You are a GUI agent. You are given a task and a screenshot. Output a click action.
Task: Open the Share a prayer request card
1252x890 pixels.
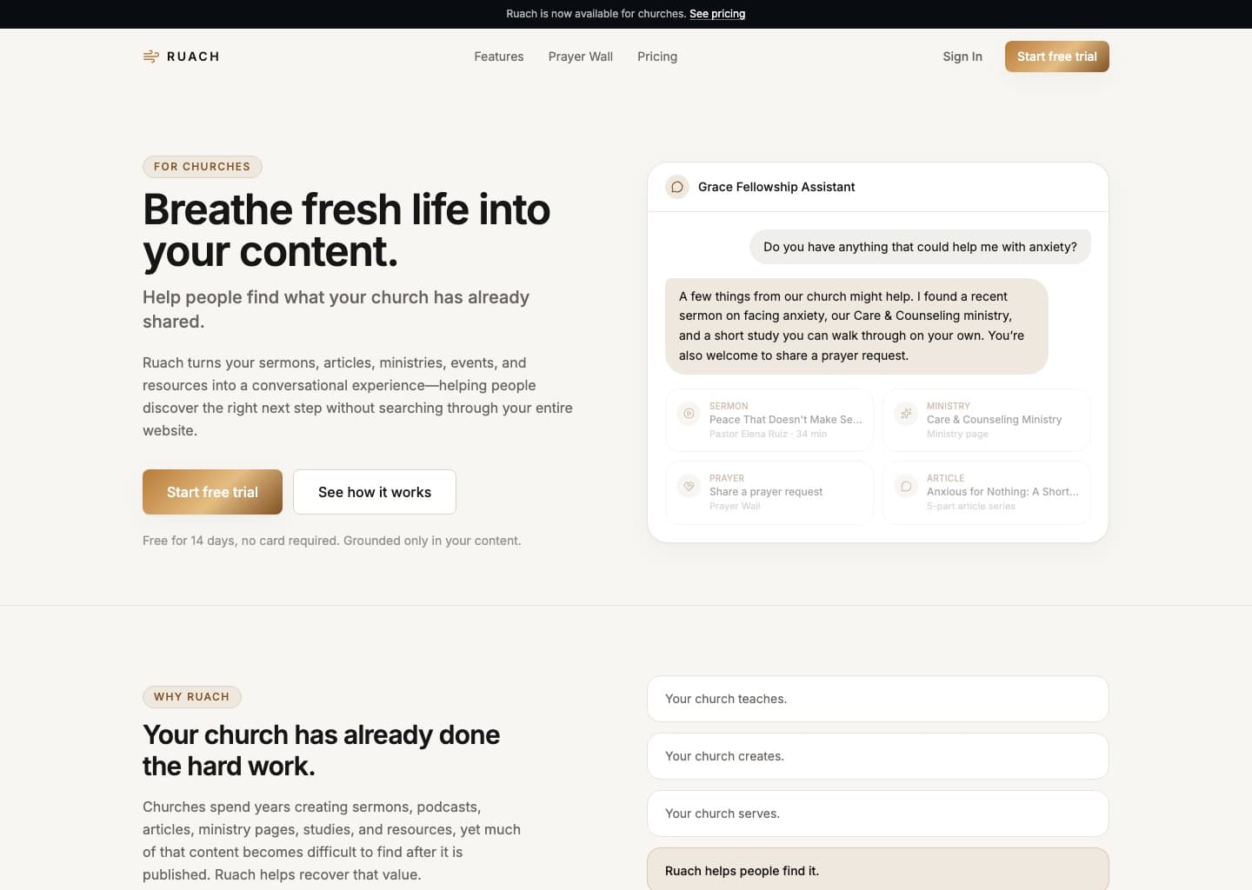(769, 492)
